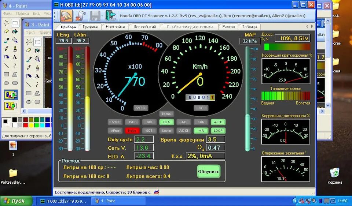The height and width of the screenshot is (206, 352).
Task: Open the Вид menu in 4 - Paint
Action: click(x=36, y=14)
